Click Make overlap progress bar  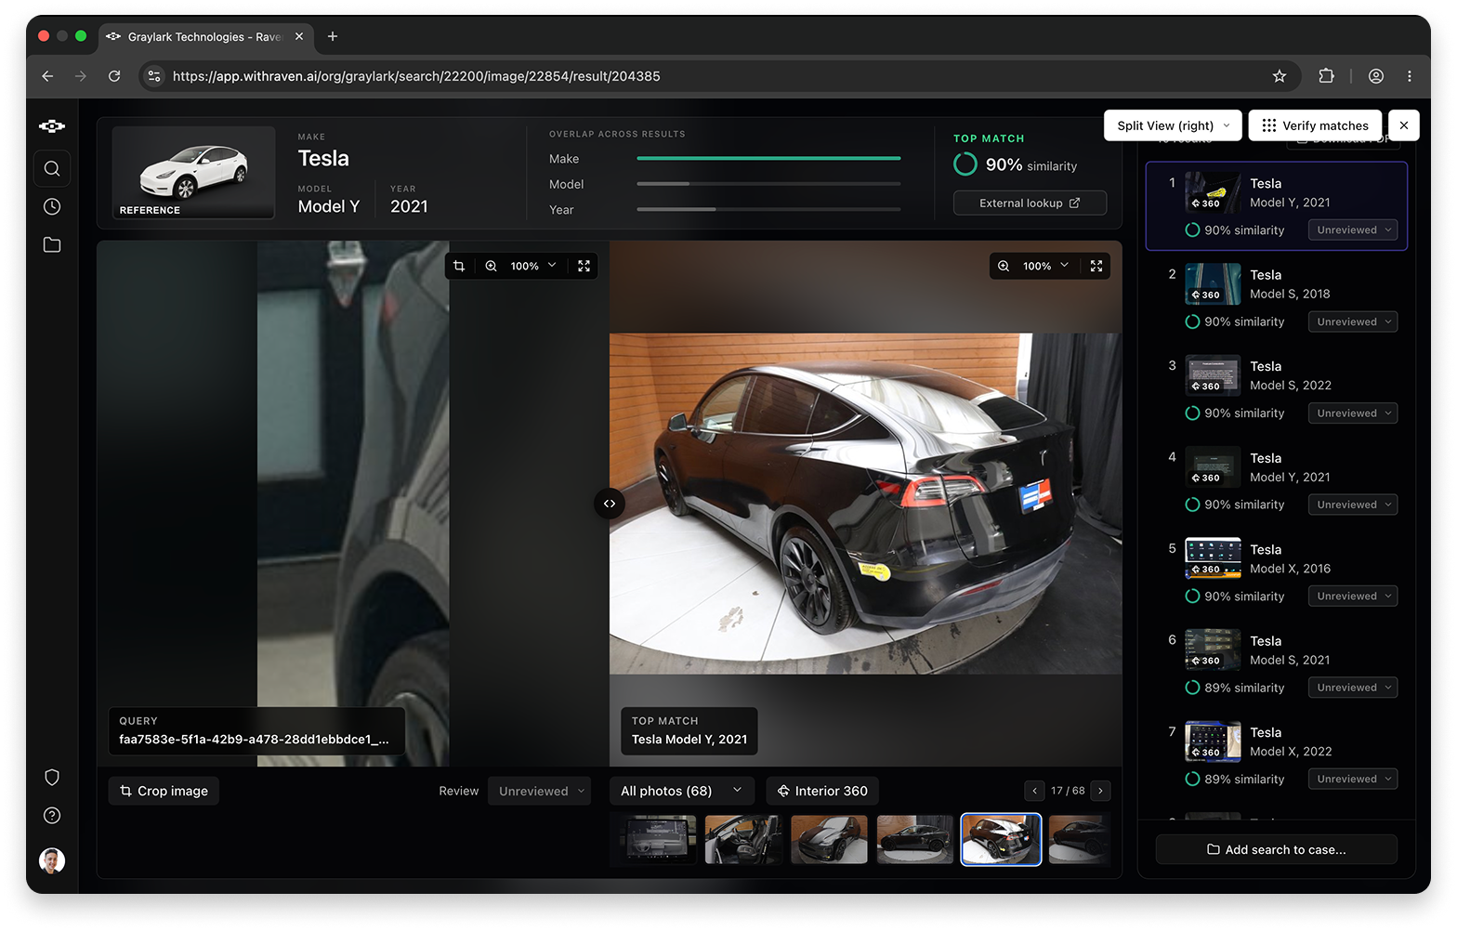click(x=768, y=159)
